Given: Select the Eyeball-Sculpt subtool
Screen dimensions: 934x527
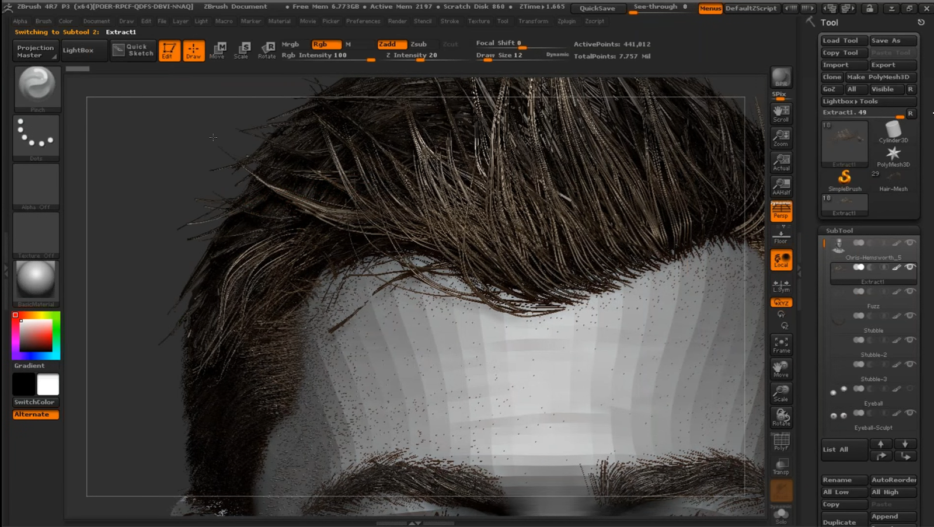Looking at the screenshot, I should pyautogui.click(x=873, y=420).
